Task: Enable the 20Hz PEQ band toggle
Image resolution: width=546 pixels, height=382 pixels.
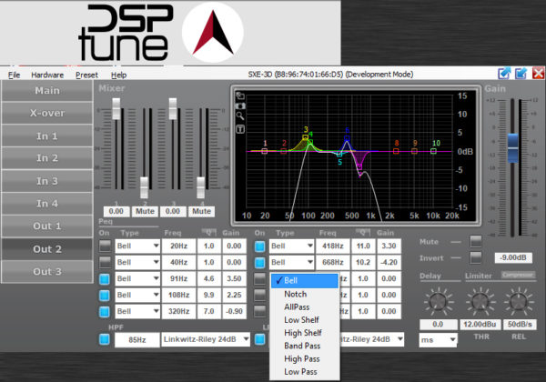Action: point(106,246)
